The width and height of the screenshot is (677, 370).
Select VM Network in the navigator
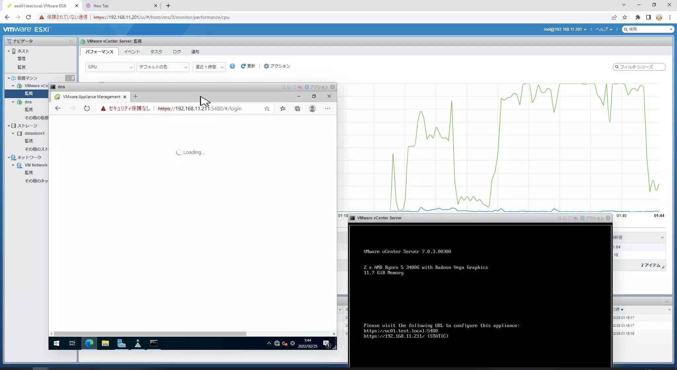[x=36, y=165]
